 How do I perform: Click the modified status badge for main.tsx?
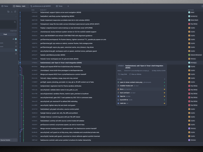pos(165,103)
